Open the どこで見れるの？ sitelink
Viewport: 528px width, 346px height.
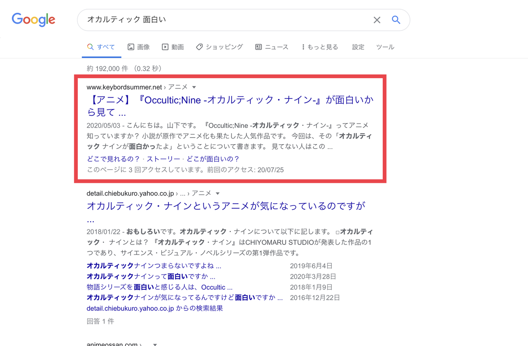113,159
